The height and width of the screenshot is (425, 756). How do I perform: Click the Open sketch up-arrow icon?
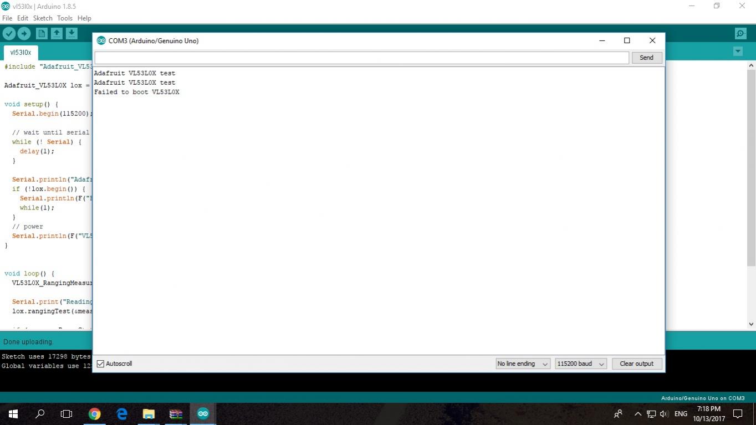[57, 34]
